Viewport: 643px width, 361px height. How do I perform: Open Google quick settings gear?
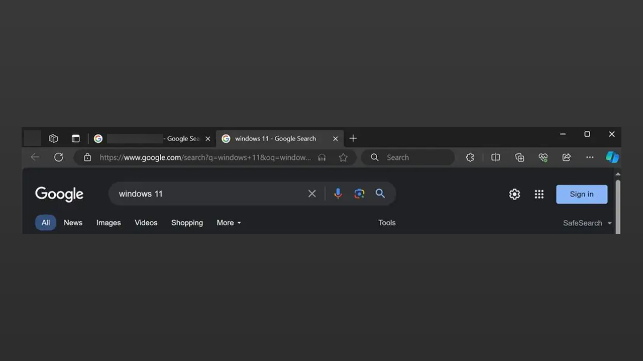(514, 194)
